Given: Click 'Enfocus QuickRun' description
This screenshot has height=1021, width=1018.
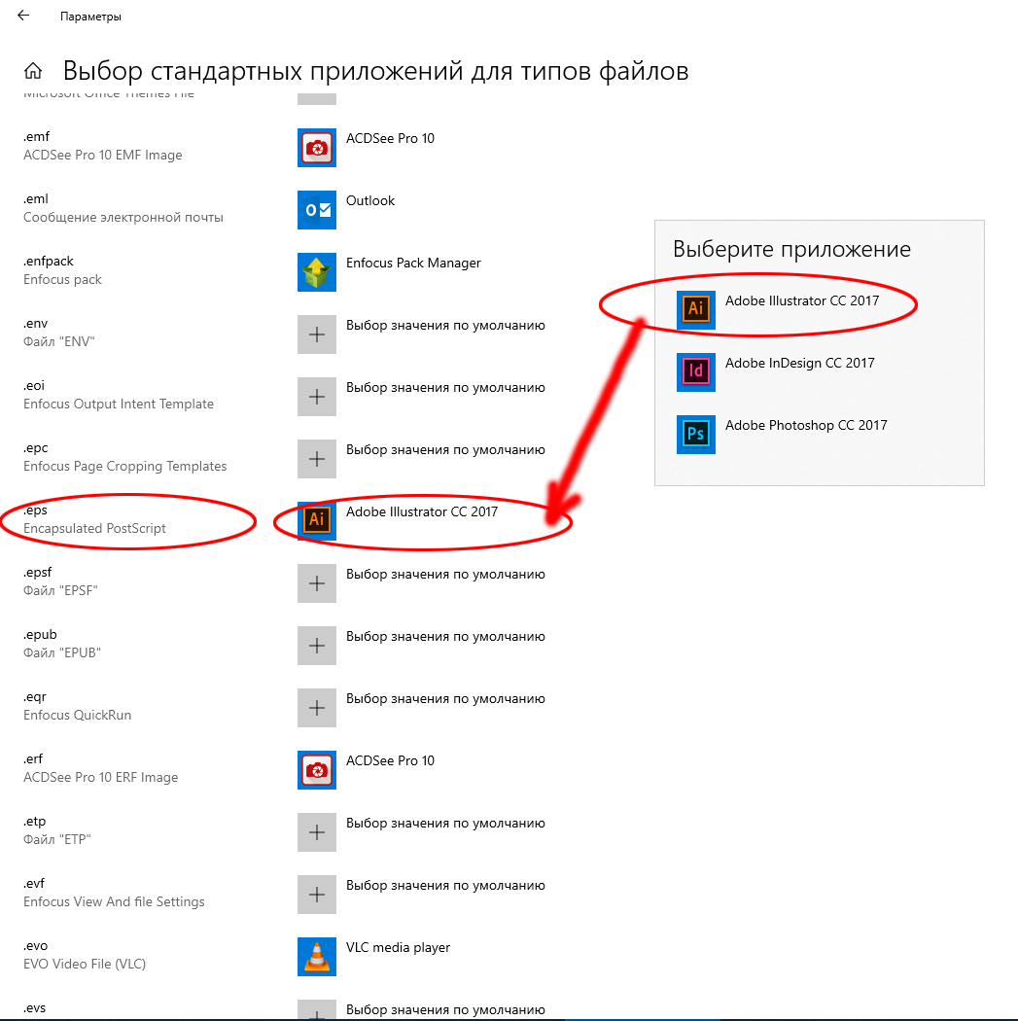Looking at the screenshot, I should click(78, 715).
